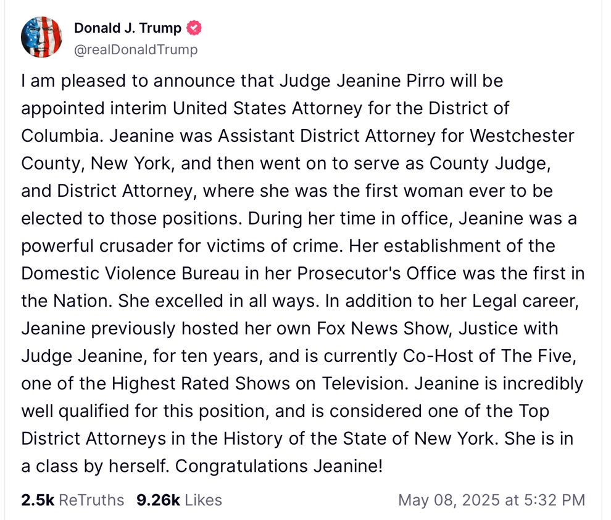The height and width of the screenshot is (520, 611).
Task: Click the red verified checkmark badge
Action: [194, 28]
